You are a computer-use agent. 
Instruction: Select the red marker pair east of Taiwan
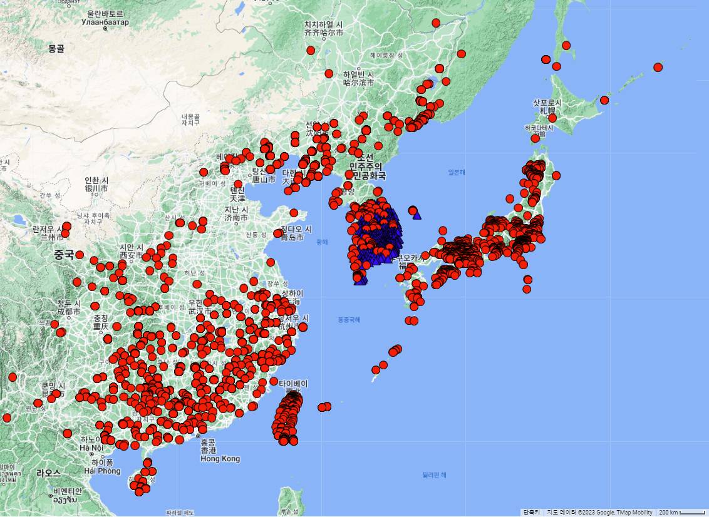click(x=324, y=407)
